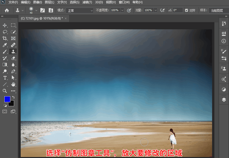Select the Line tool

[x=5, y=84]
